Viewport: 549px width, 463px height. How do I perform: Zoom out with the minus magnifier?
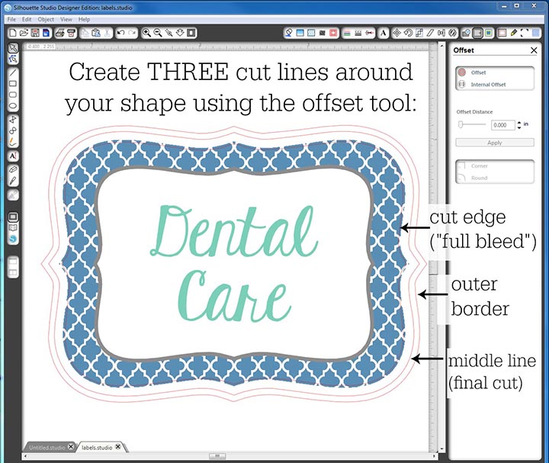(x=158, y=33)
